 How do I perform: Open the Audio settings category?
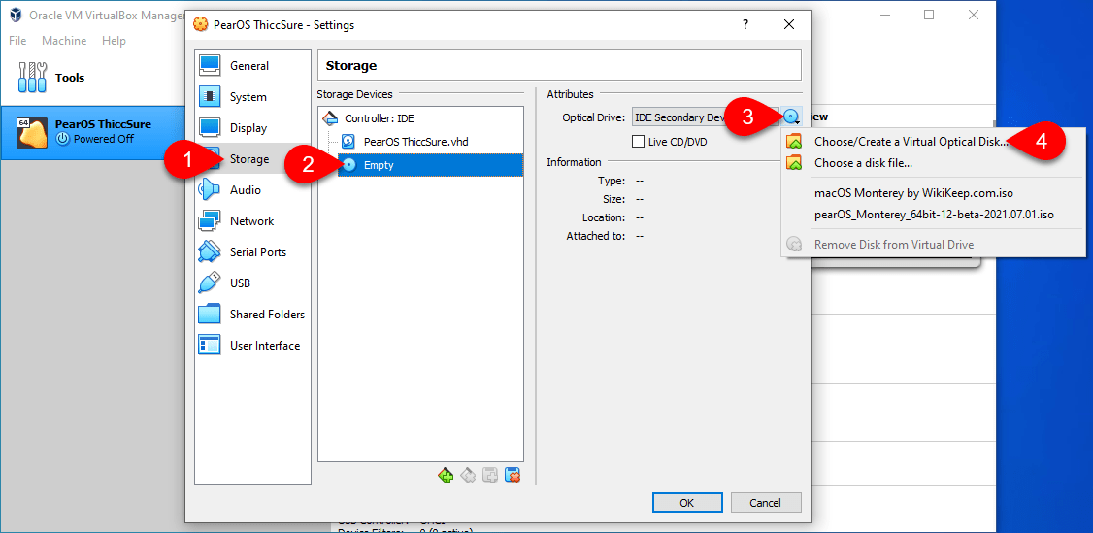pyautogui.click(x=252, y=190)
